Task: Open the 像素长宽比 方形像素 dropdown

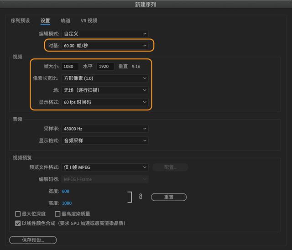Action: pos(105,78)
